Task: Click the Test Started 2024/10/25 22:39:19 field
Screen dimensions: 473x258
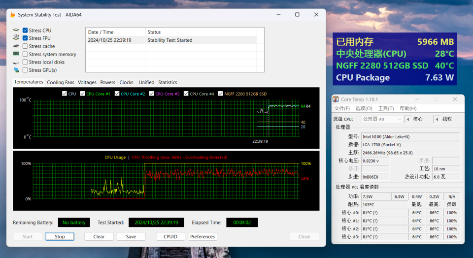Action: click(156, 223)
